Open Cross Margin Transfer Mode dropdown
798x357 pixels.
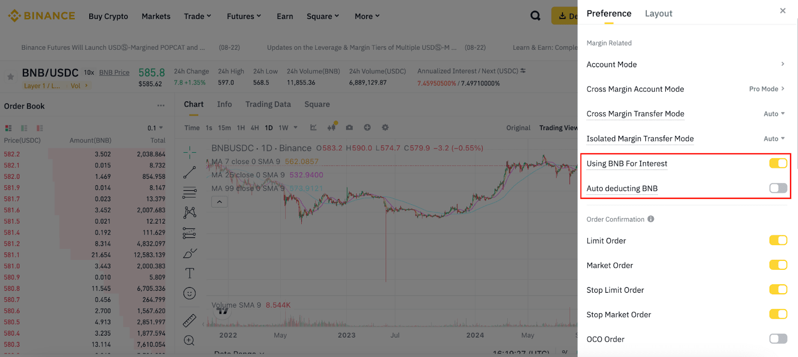[x=774, y=114]
